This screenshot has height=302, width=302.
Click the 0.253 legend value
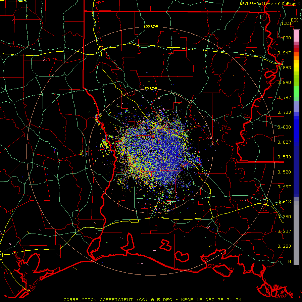point(284,246)
